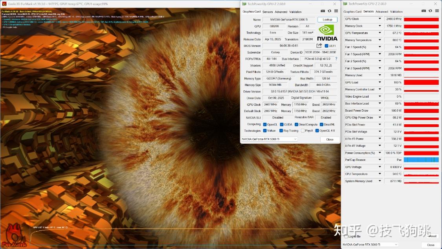Open GPU selector dropdown in Graphics Card window
The height and width of the screenshot is (249, 442).
coord(269,139)
